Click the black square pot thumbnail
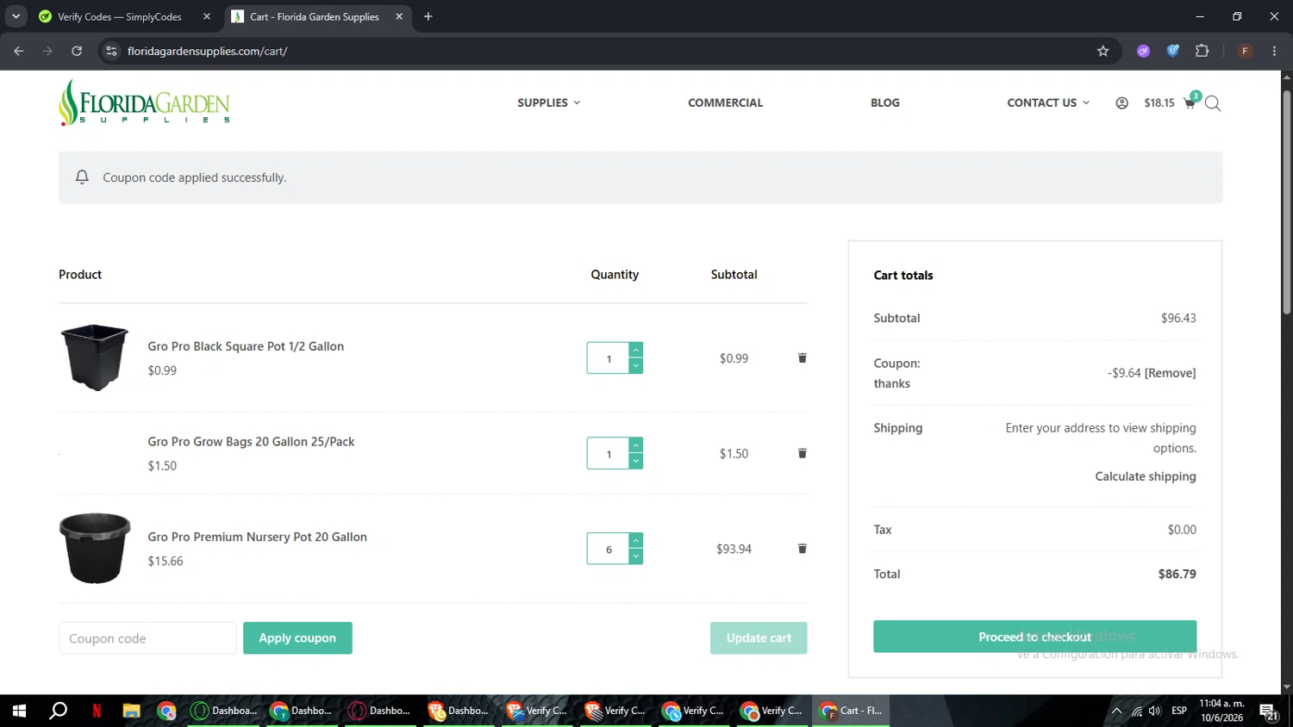This screenshot has height=727, width=1293. [95, 357]
